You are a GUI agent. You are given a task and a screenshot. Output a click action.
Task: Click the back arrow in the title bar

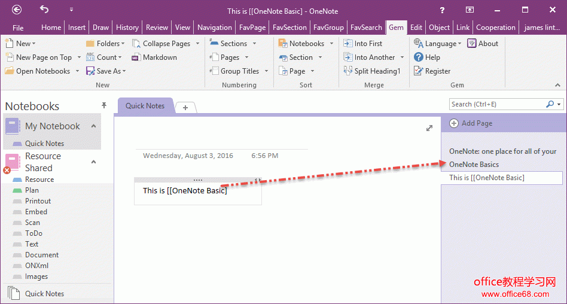[x=17, y=10]
